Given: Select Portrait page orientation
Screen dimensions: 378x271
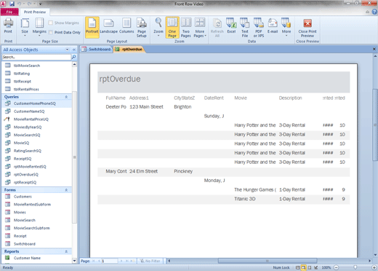Looking at the screenshot, I should [92, 27].
